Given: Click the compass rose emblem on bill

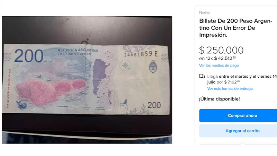Looking at the screenshot, I should click(x=125, y=65).
